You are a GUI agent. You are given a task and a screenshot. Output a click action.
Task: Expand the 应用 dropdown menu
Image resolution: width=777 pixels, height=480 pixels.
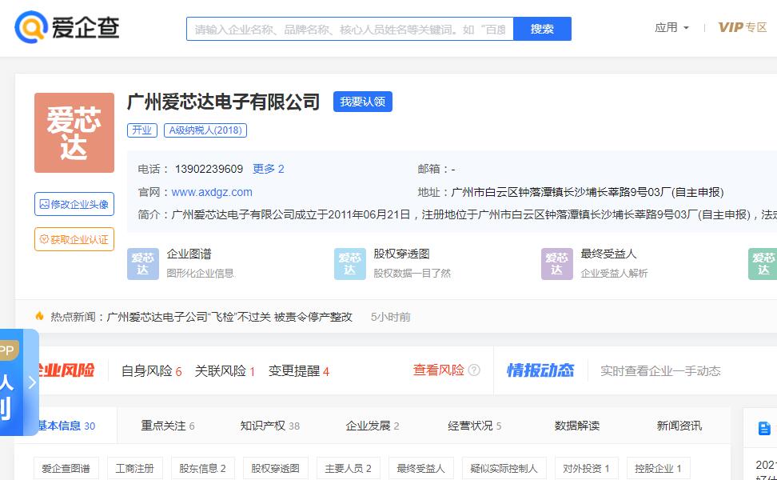click(671, 28)
